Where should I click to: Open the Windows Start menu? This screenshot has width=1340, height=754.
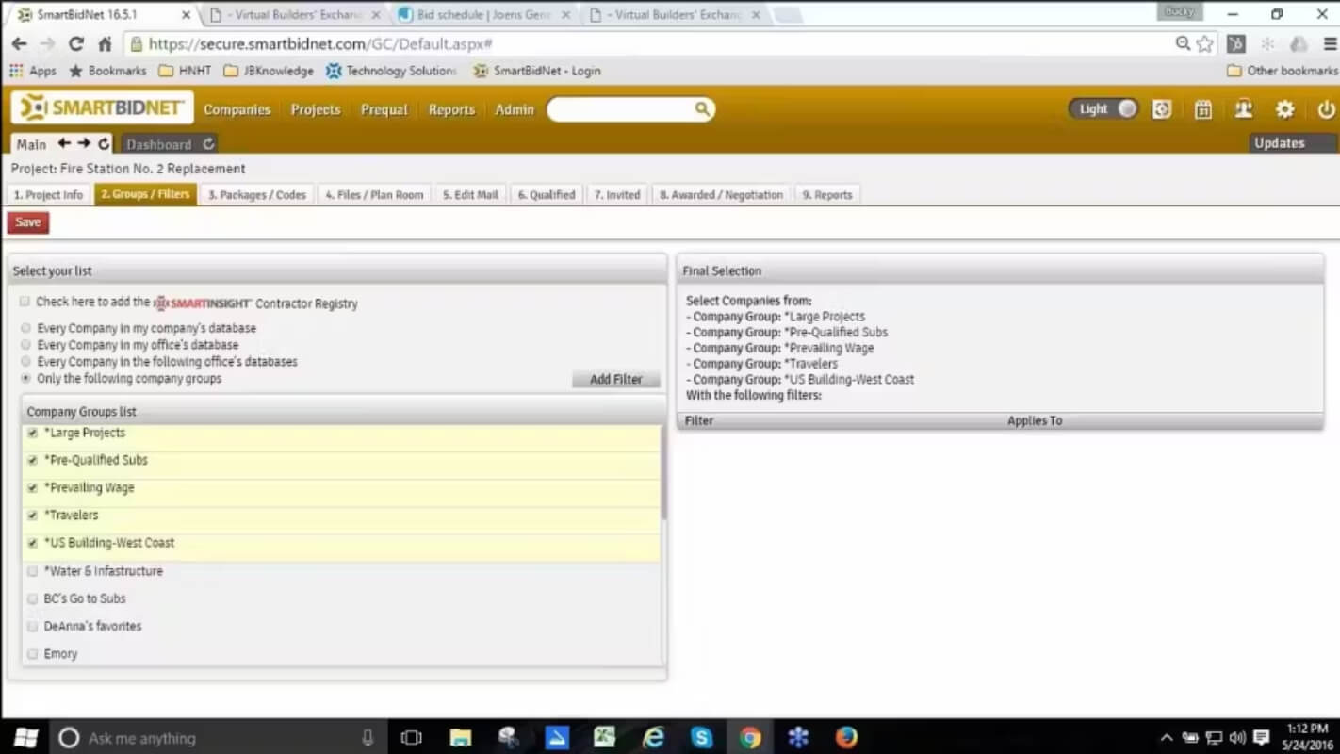(x=25, y=737)
